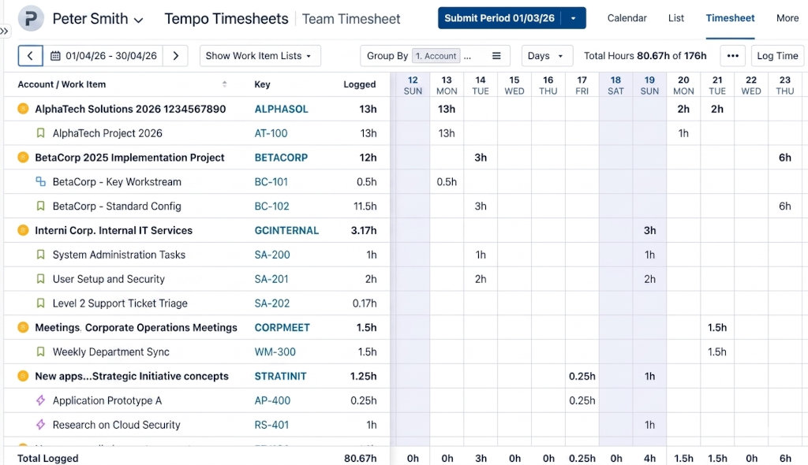Select the Timesheet tab

point(730,18)
